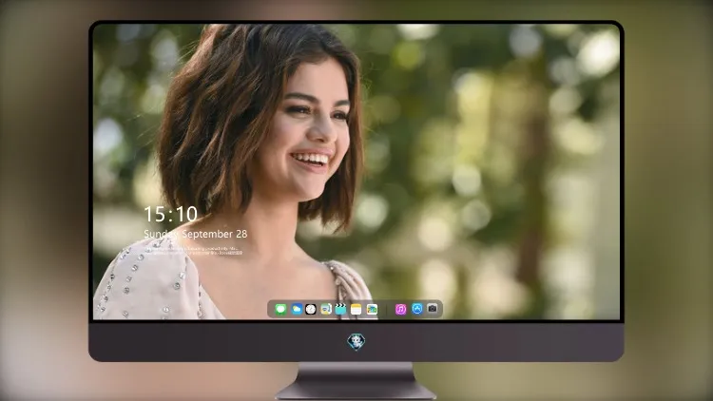
Task: Open the blue App Store icon
Action: 417,309
